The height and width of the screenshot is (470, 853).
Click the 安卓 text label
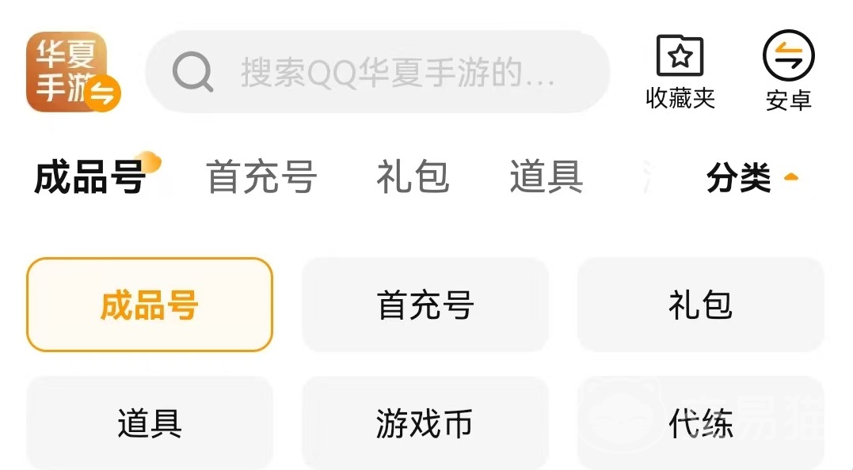pos(788,100)
